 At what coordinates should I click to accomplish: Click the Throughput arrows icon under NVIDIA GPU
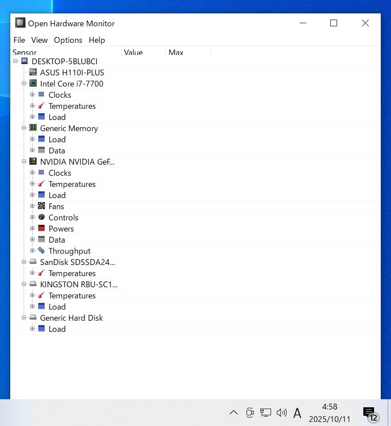pyautogui.click(x=41, y=250)
